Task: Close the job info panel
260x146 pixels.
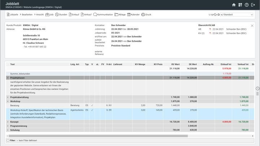Action: coord(252,26)
